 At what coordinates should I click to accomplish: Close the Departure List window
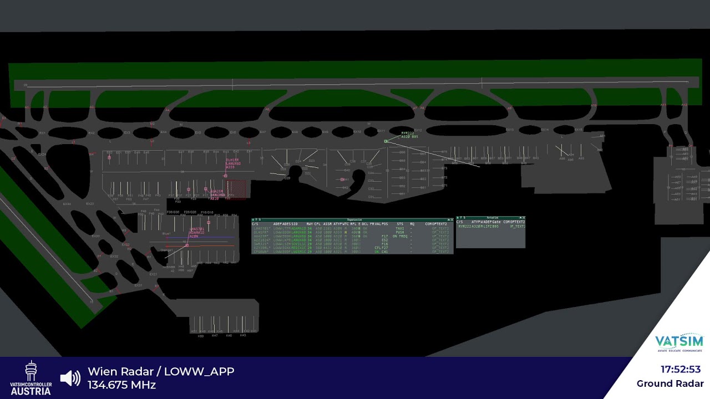[452, 220]
